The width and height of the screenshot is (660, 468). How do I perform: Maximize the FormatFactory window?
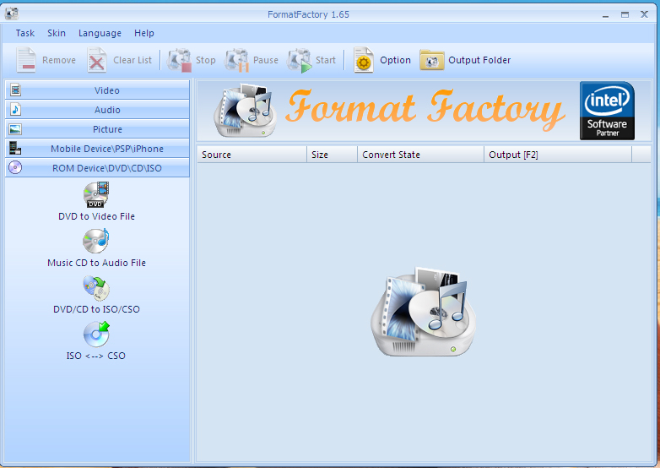pyautogui.click(x=625, y=14)
